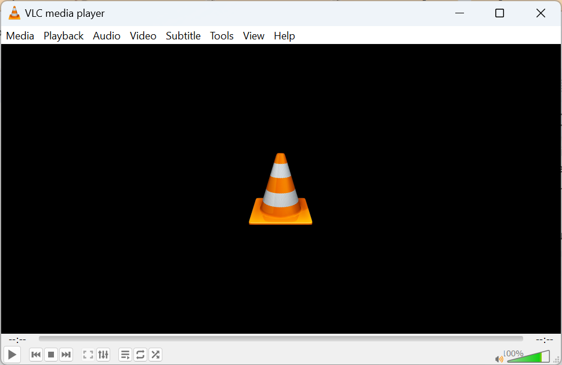Open the Media menu
562x365 pixels.
(x=20, y=35)
